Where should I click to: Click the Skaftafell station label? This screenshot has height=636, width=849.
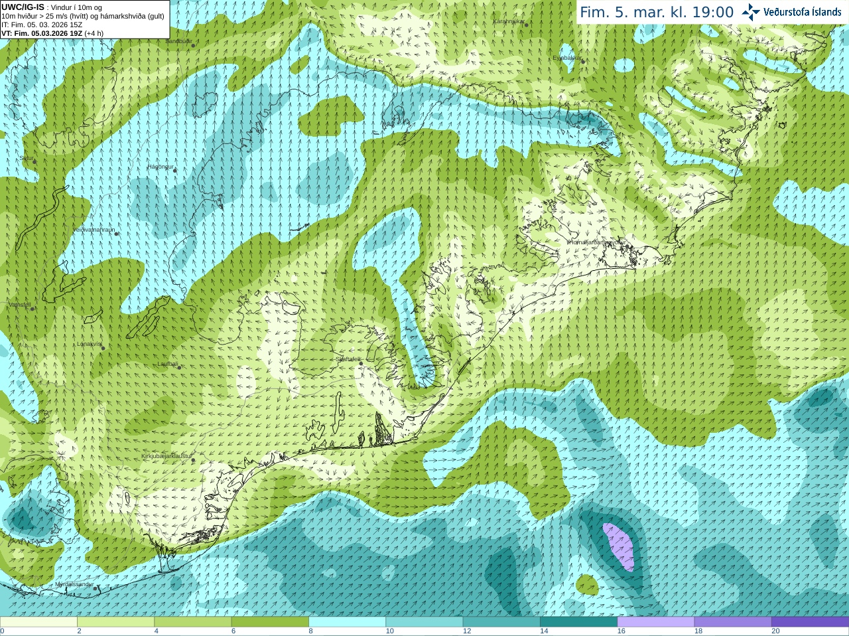[348, 359]
